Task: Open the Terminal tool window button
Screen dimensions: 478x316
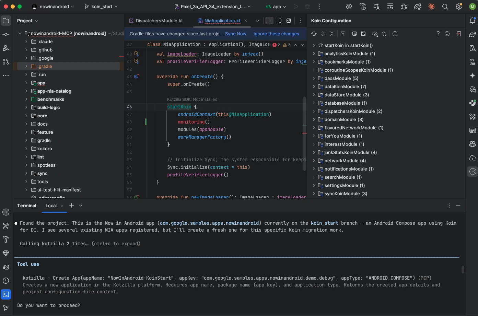Action: point(6,294)
